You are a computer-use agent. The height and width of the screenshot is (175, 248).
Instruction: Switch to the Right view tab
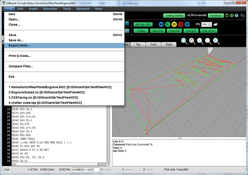click(169, 44)
